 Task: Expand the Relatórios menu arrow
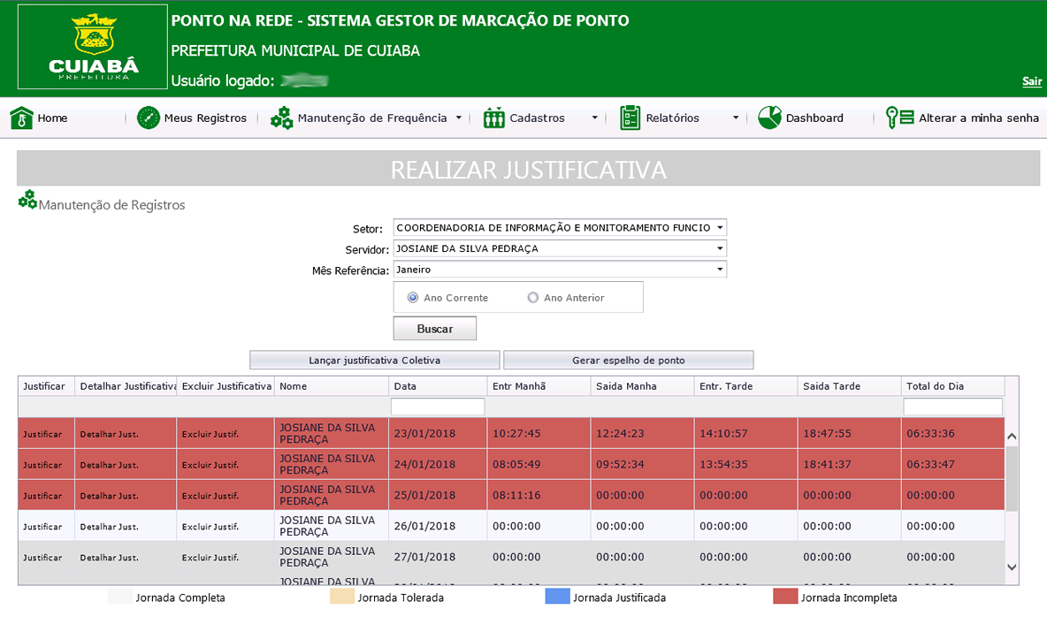735,118
